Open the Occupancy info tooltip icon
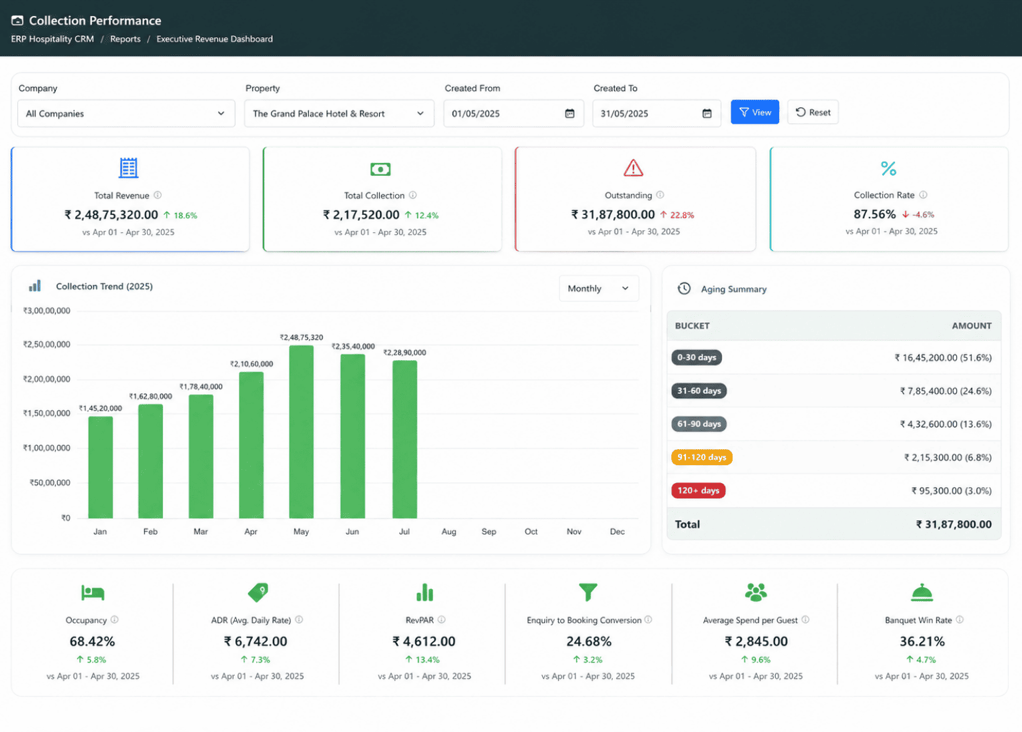The height and width of the screenshot is (732, 1022). click(x=114, y=620)
